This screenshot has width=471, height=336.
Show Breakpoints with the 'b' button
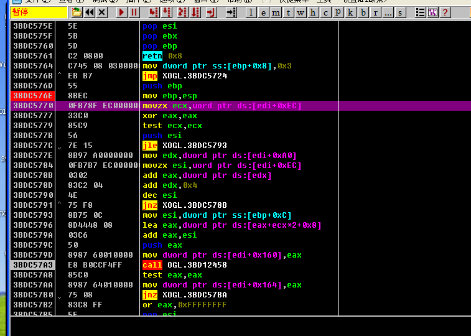tap(363, 12)
